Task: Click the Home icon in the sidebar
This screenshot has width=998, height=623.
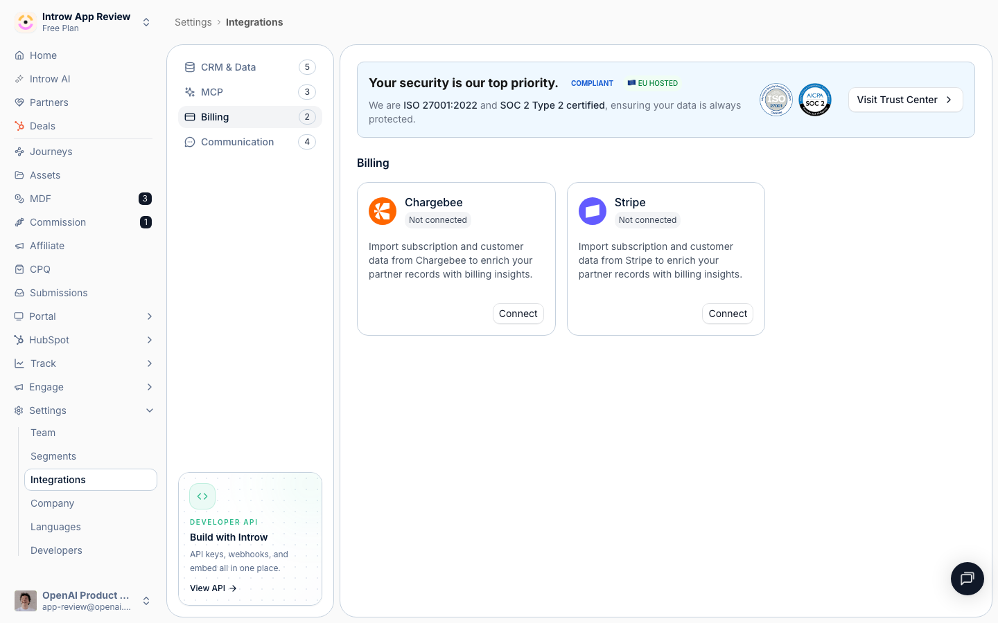Action: click(x=19, y=55)
